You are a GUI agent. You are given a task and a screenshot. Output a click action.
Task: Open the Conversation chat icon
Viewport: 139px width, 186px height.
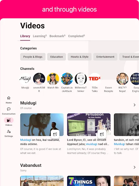click(x=9, y=109)
